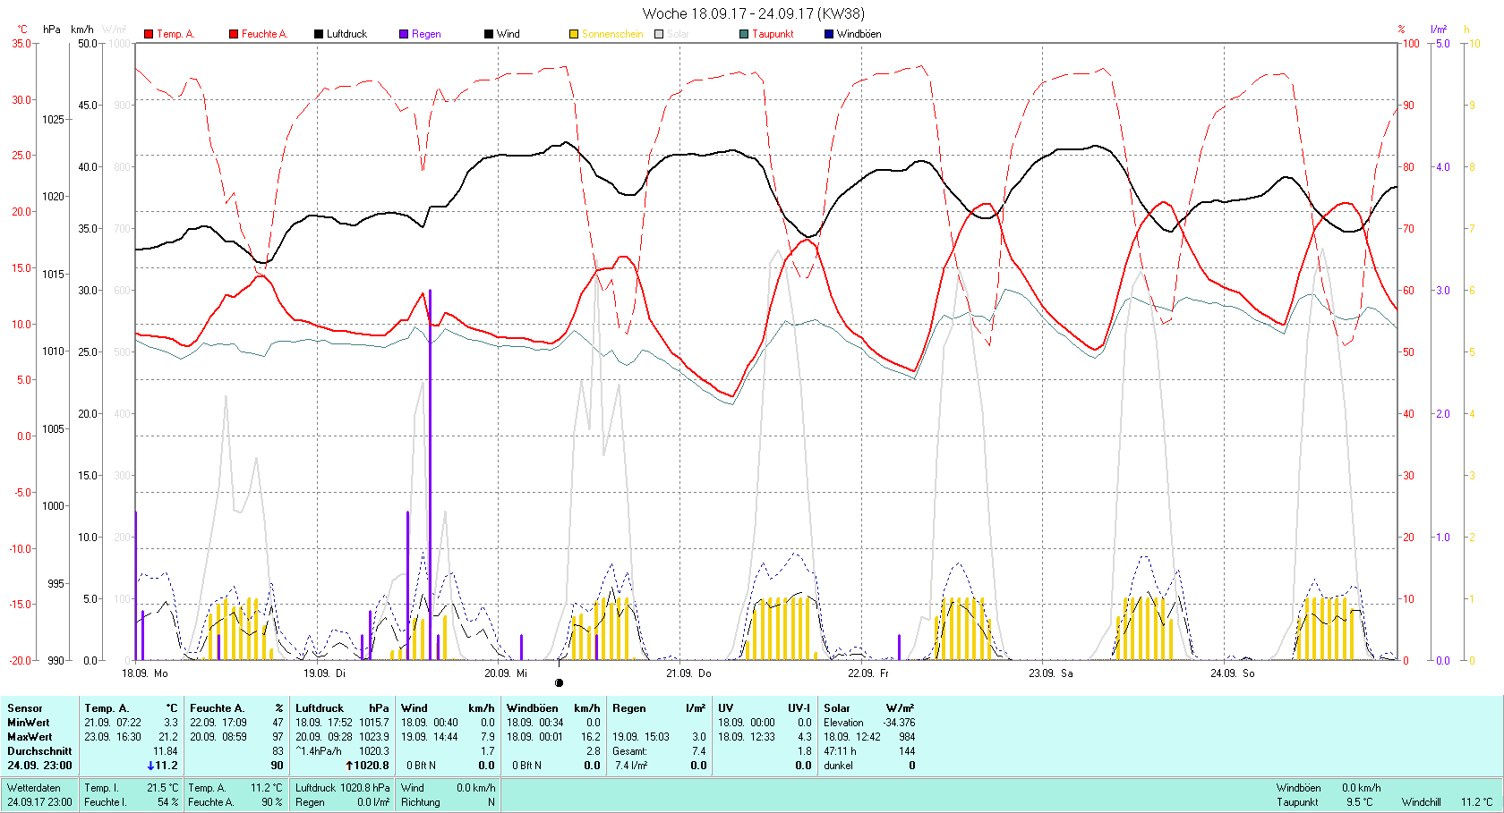
Task: Click the 'Solar' column header in table
Action: pyautogui.click(x=837, y=708)
